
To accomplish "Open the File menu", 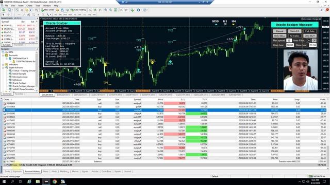I will click(6, 6).
